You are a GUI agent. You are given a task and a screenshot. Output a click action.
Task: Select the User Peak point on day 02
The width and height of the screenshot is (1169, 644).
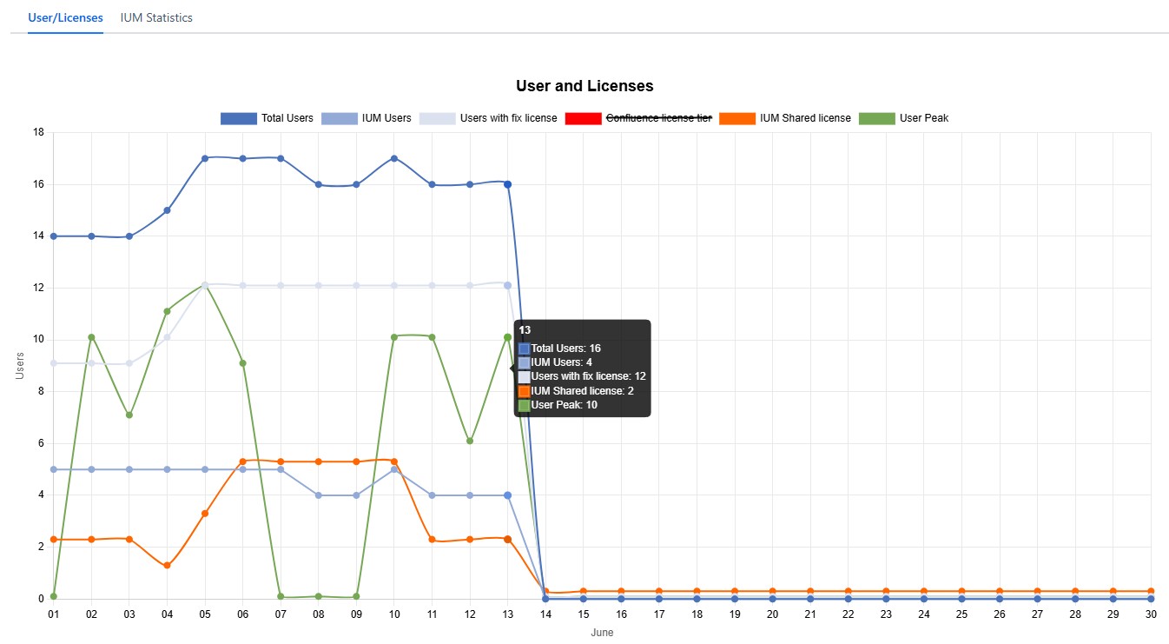coord(91,337)
